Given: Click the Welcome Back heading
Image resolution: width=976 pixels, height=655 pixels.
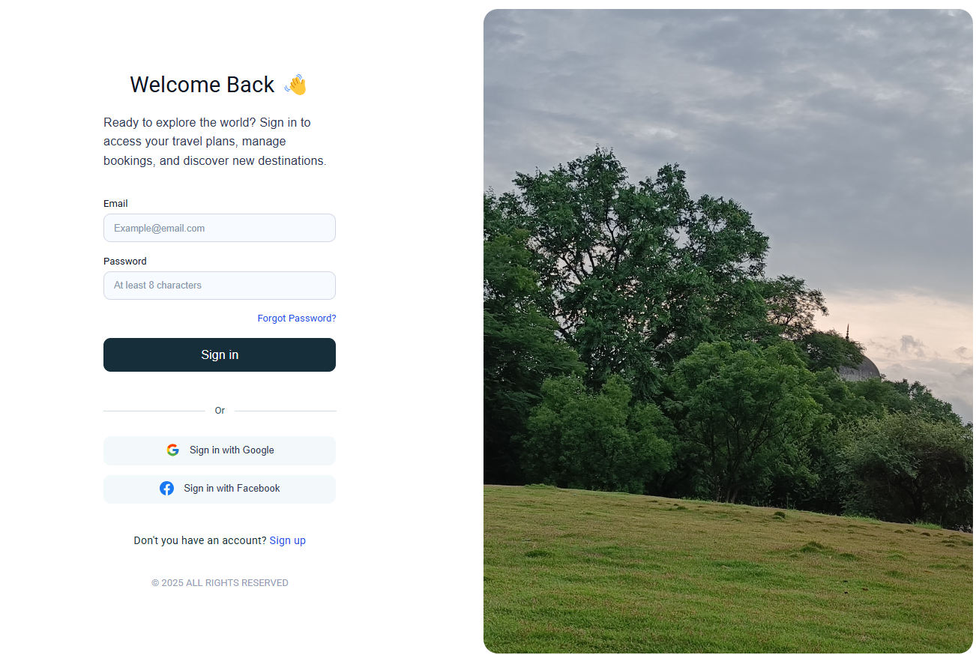Looking at the screenshot, I should pos(202,85).
